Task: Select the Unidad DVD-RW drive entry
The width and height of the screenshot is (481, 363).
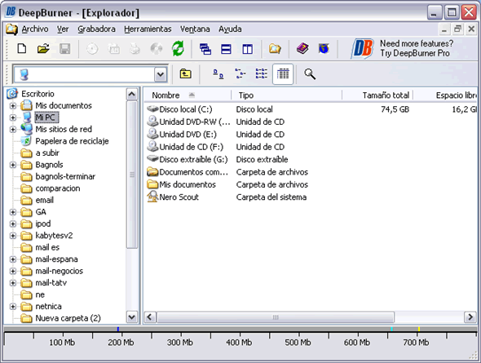Action: coord(188,122)
